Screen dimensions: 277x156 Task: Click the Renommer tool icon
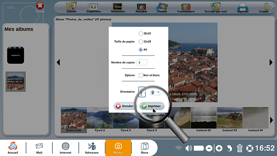coord(118,7)
